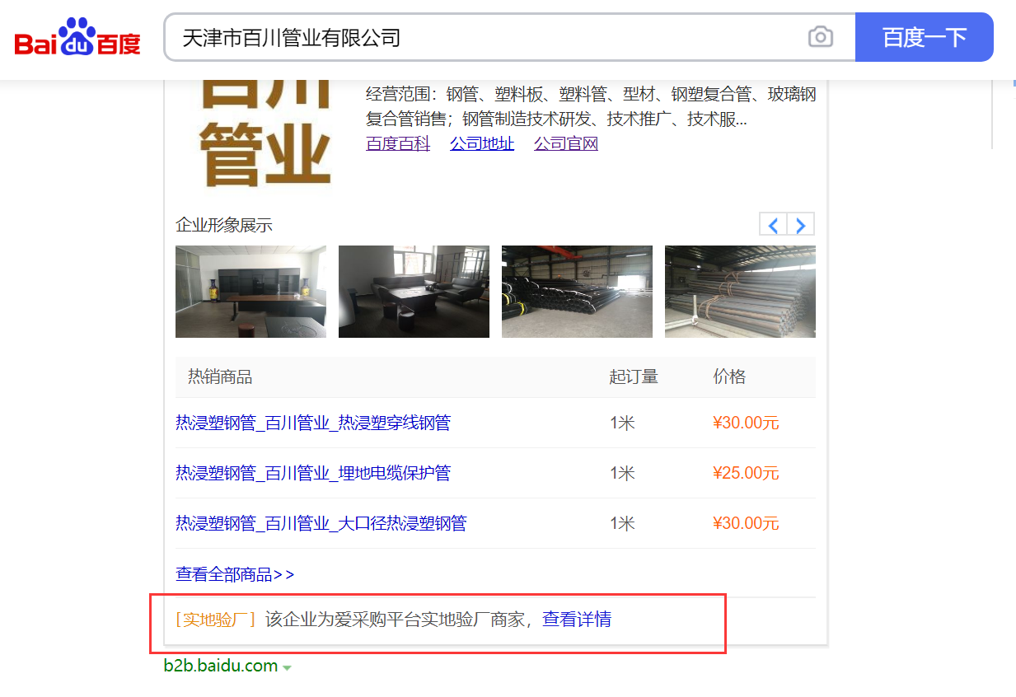
Task: Click the b2b.baidu.com source link
Action: [x=221, y=666]
